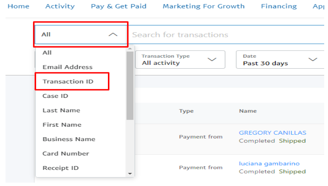The height and width of the screenshot is (186, 328).
Task: Open the Activity tab
Action: (x=60, y=6)
